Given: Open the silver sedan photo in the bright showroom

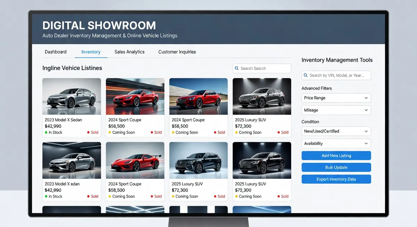Looking at the screenshot, I should [x=72, y=96].
